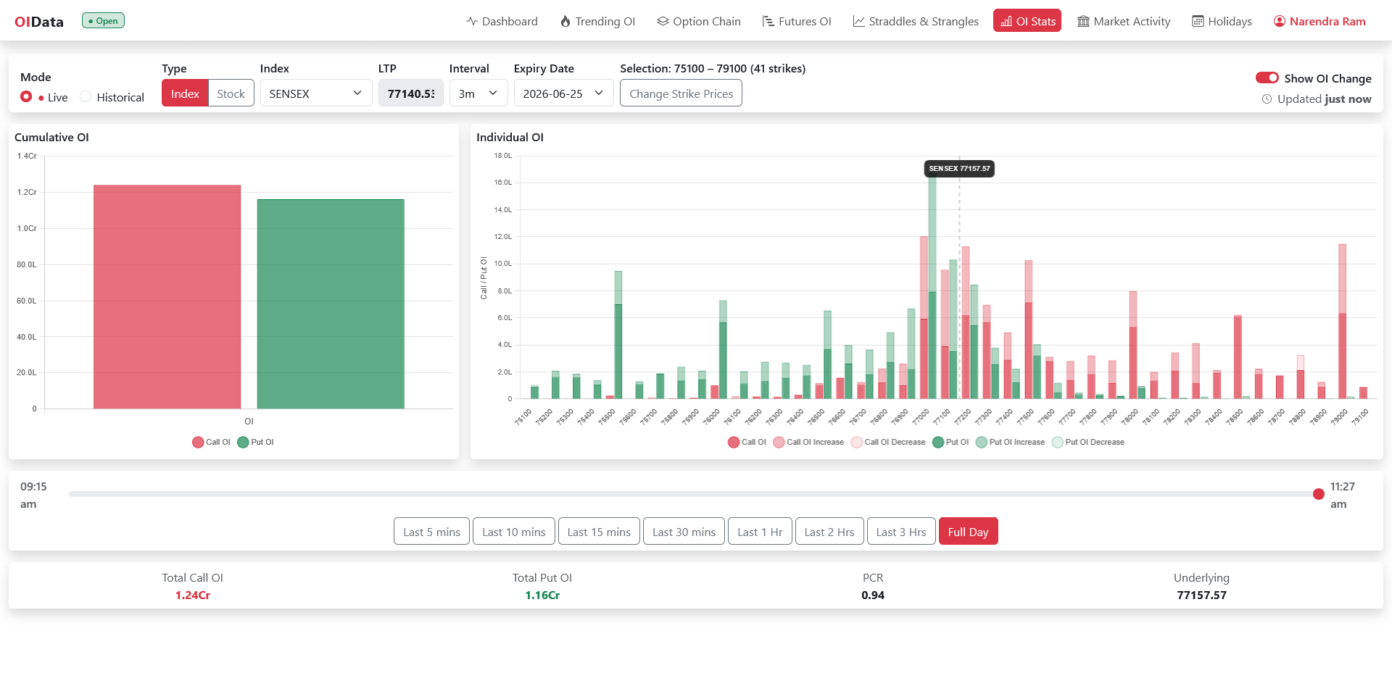Toggle Put OI in Cumulative legend

point(256,442)
